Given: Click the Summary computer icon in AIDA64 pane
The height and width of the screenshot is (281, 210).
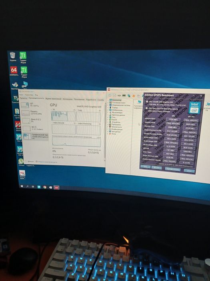Looking at the screenshot, I should click(x=140, y=102).
